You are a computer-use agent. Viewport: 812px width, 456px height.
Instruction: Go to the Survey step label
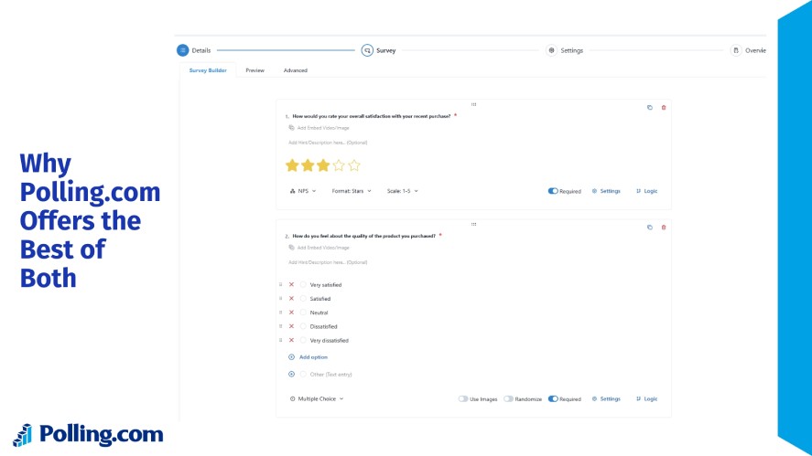tap(385, 50)
